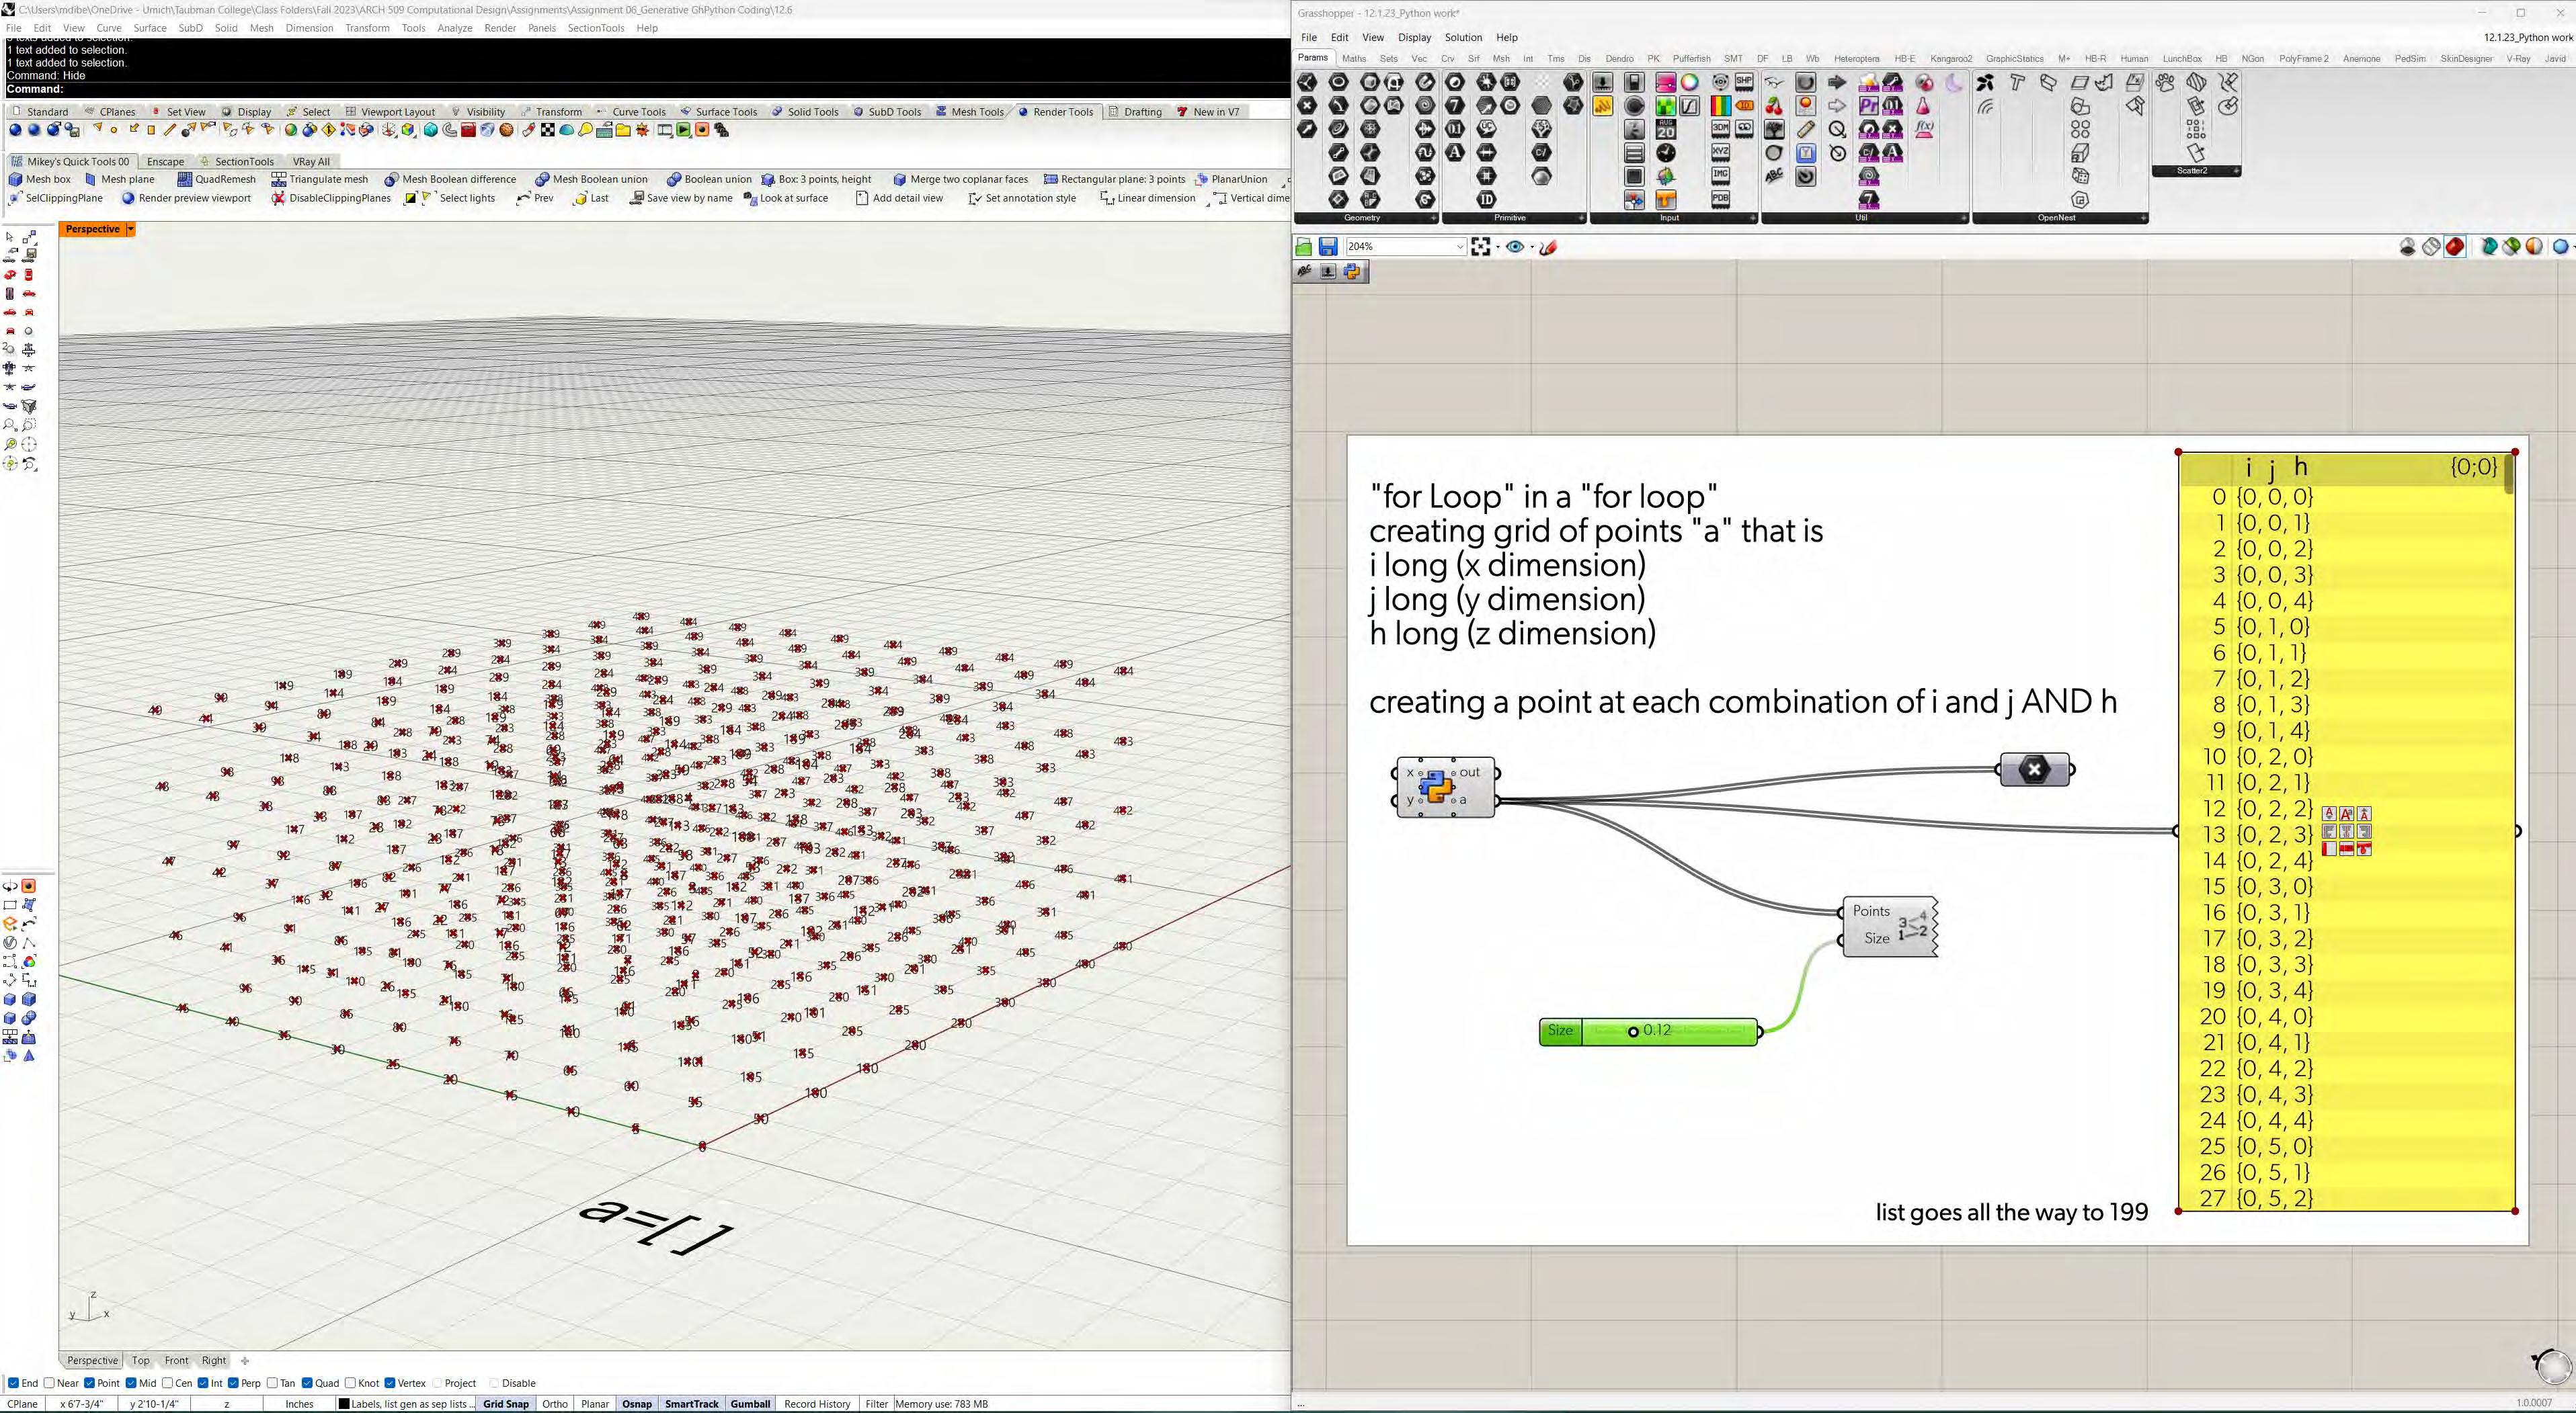Image resolution: width=2576 pixels, height=1413 pixels.
Task: Switch to the Top viewport tab
Action: (140, 1360)
